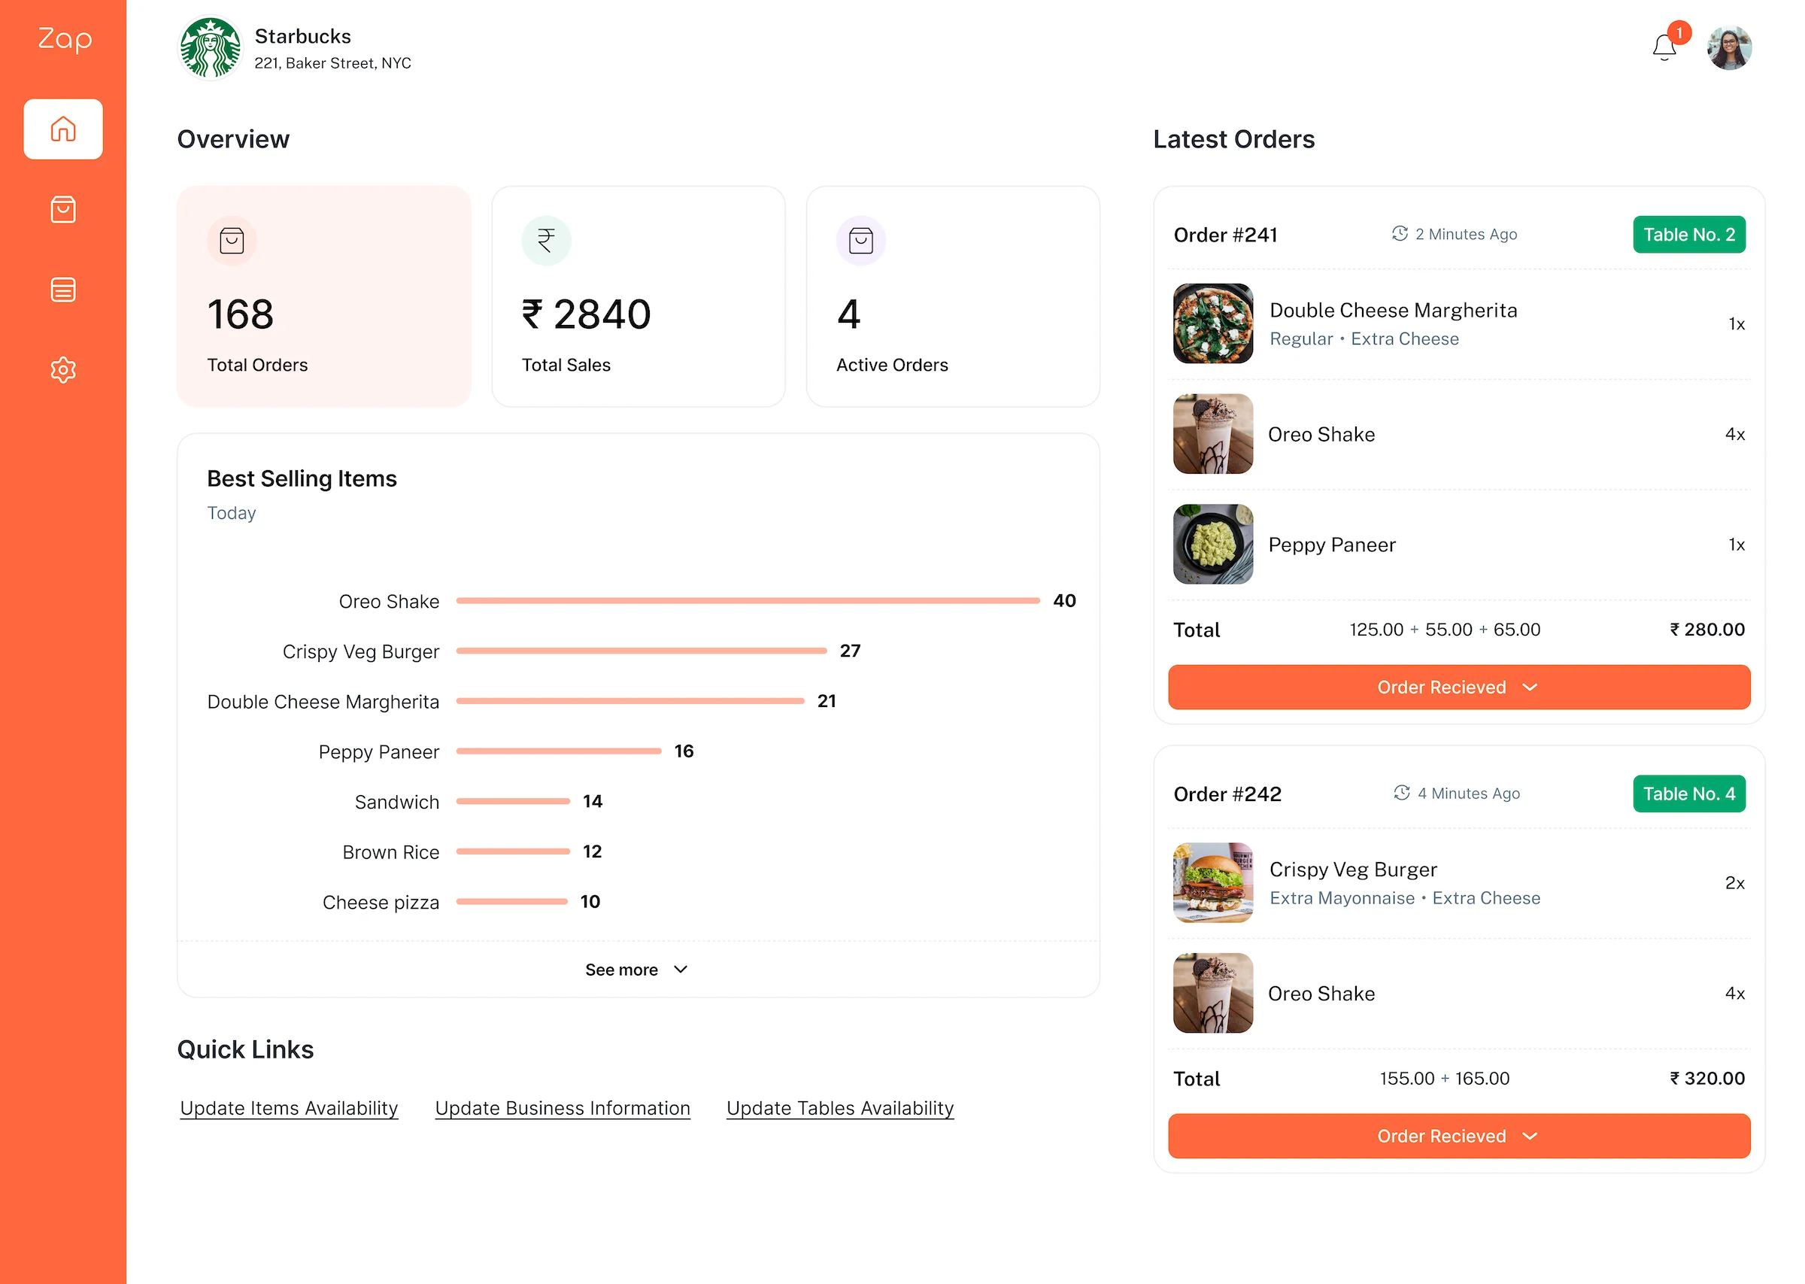Viewport: 1805px width, 1284px height.
Task: Open Update Tables Availability link
Action: pyautogui.click(x=840, y=1109)
